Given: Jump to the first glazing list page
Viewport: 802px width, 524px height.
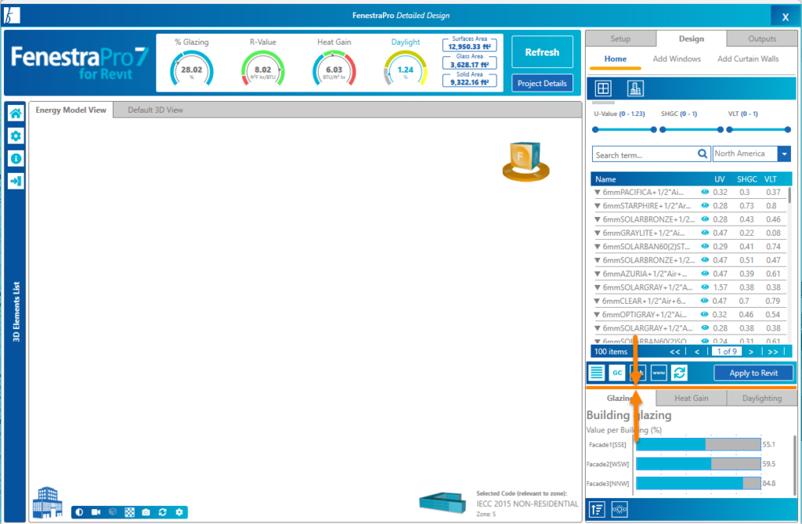Looking at the screenshot, I should (x=674, y=352).
